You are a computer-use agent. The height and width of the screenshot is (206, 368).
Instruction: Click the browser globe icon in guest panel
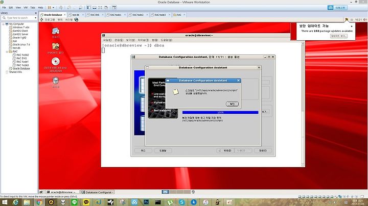(x=76, y=20)
